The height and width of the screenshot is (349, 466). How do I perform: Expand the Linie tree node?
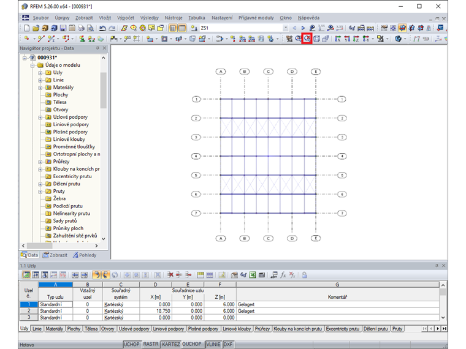[40, 80]
